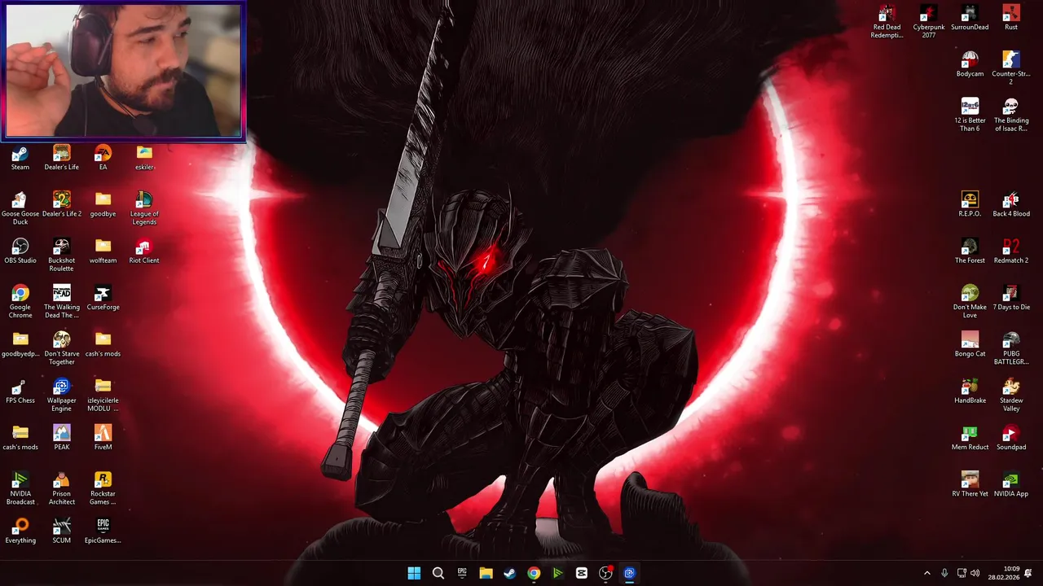
Task: Launch FPS Chess shortcut
Action: pos(20,391)
